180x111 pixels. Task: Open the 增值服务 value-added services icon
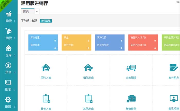(x=131, y=99)
